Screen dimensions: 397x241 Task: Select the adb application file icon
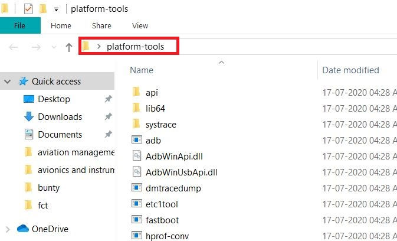[x=136, y=141]
